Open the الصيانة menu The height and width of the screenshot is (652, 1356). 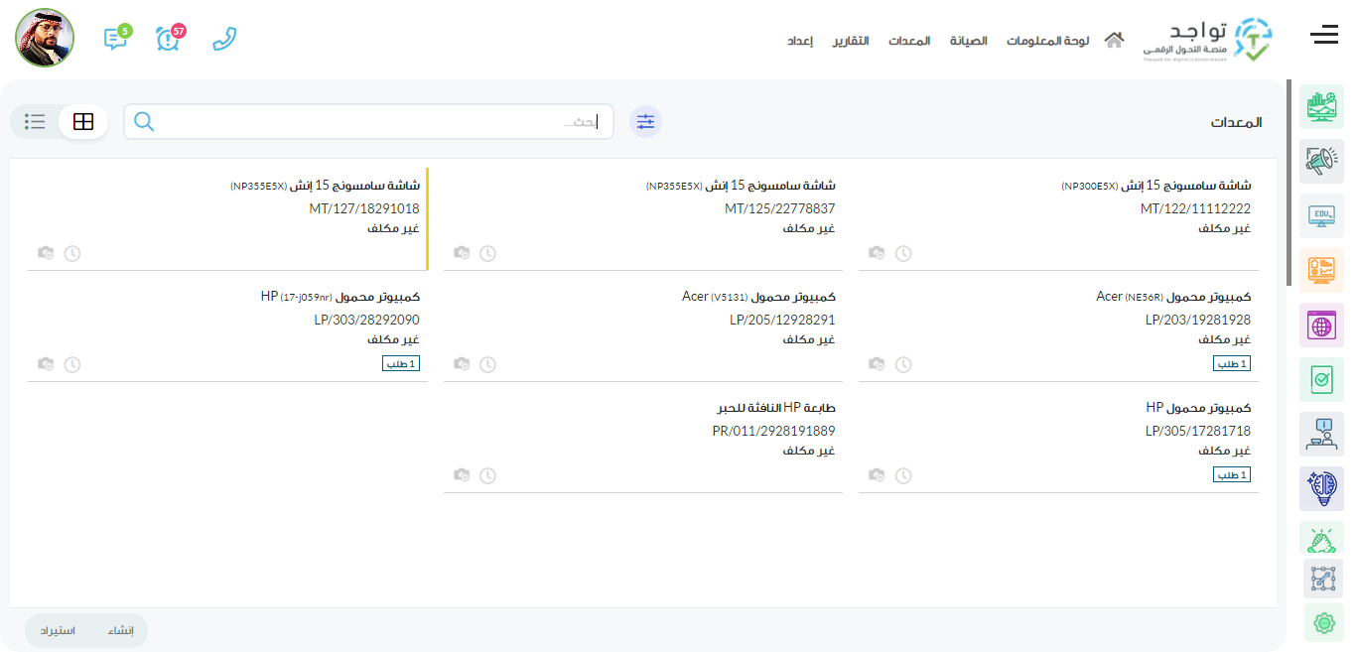[x=968, y=41]
